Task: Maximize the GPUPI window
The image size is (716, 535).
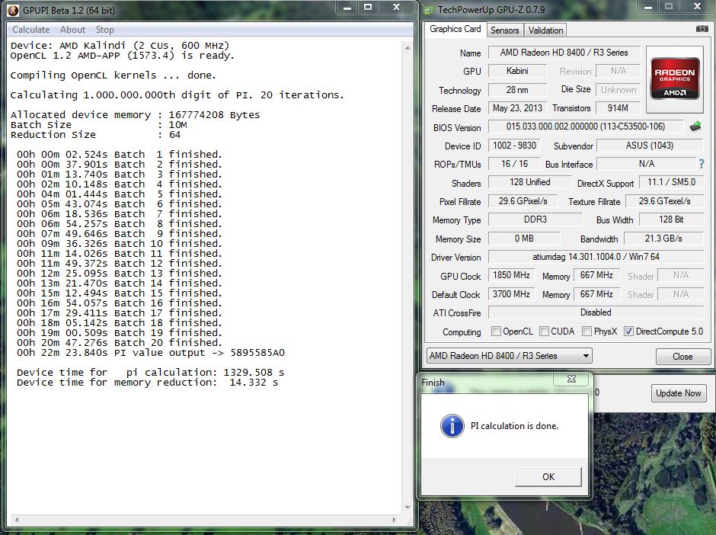Action: click(368, 8)
